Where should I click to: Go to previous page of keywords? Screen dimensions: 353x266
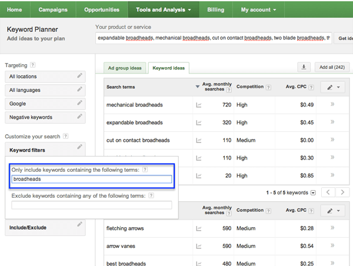(328, 192)
